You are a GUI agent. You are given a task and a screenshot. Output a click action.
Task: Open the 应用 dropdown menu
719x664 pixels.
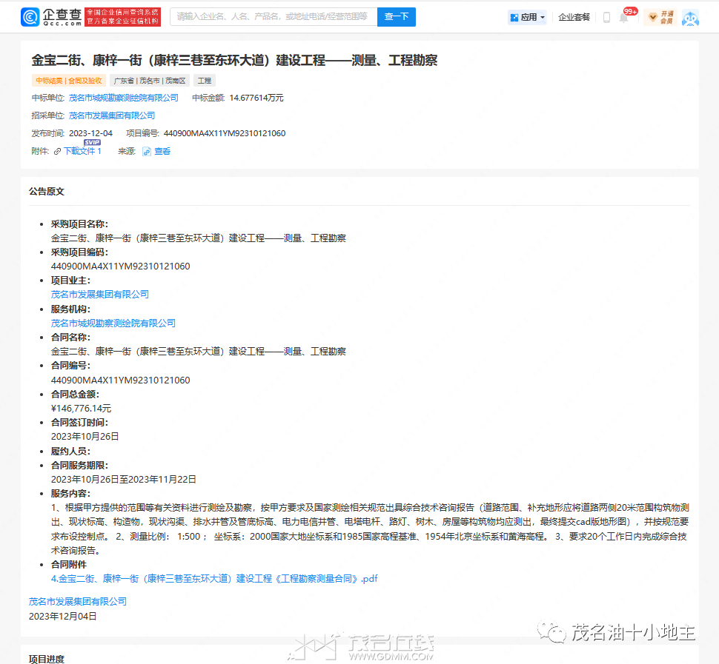click(527, 18)
